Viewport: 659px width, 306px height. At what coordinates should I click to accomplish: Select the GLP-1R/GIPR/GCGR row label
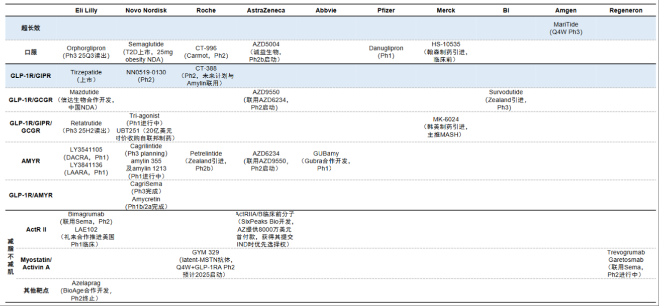coord(31,126)
